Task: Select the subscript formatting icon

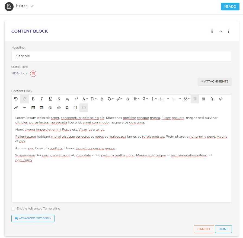Action: coord(67,99)
